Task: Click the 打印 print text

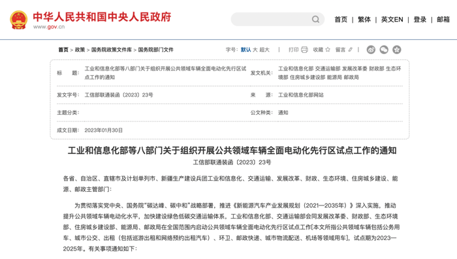Action: coord(294,50)
